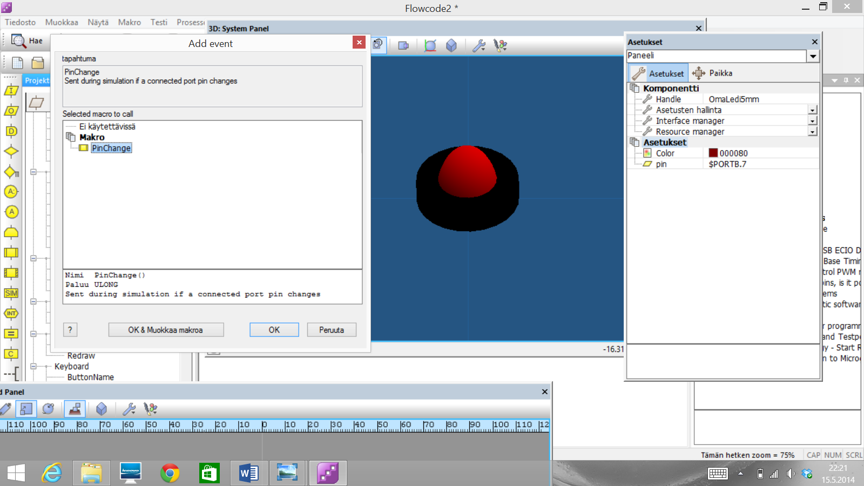Open the Interface manager dropdown arrow
864x486 pixels.
coord(812,121)
